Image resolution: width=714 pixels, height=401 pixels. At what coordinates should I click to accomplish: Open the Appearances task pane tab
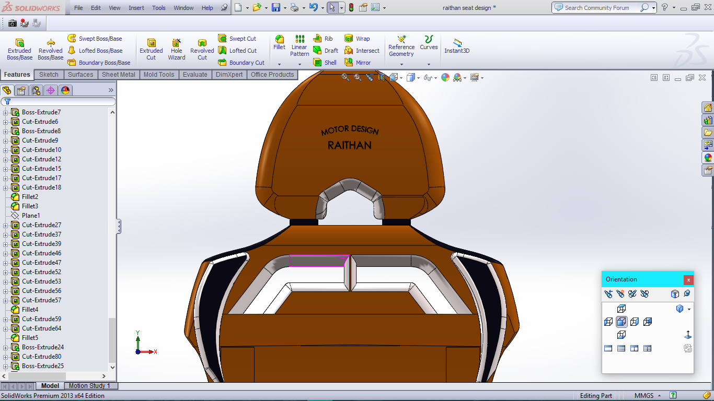click(708, 158)
